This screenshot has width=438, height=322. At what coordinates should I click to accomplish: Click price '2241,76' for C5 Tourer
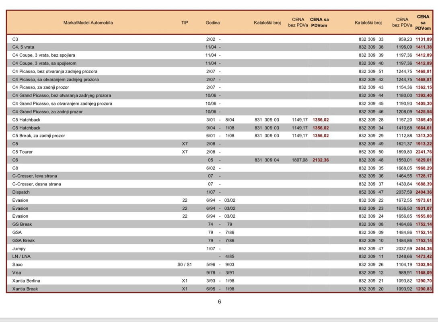point(424,152)
